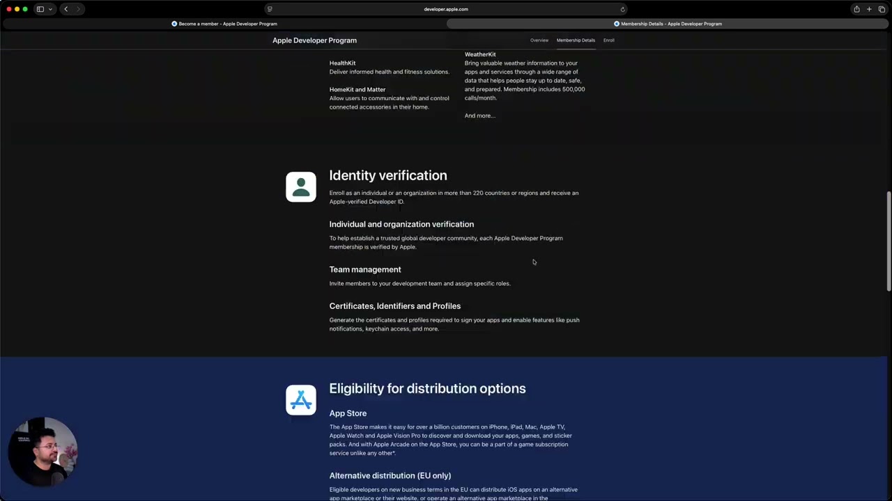The image size is (892, 501).
Task: Select the 'Membership Details' browser tab
Action: pos(668,24)
